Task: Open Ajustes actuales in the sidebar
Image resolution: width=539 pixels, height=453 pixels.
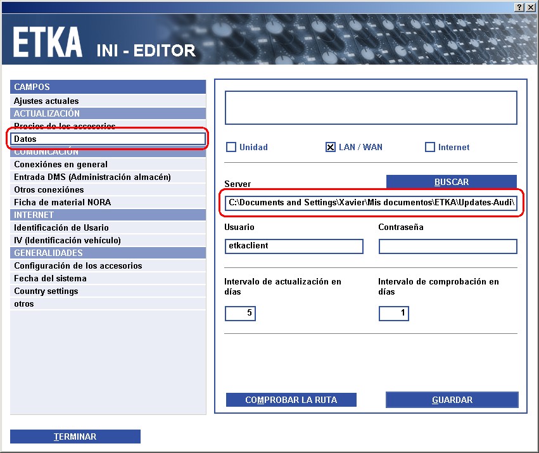Action: [108, 101]
